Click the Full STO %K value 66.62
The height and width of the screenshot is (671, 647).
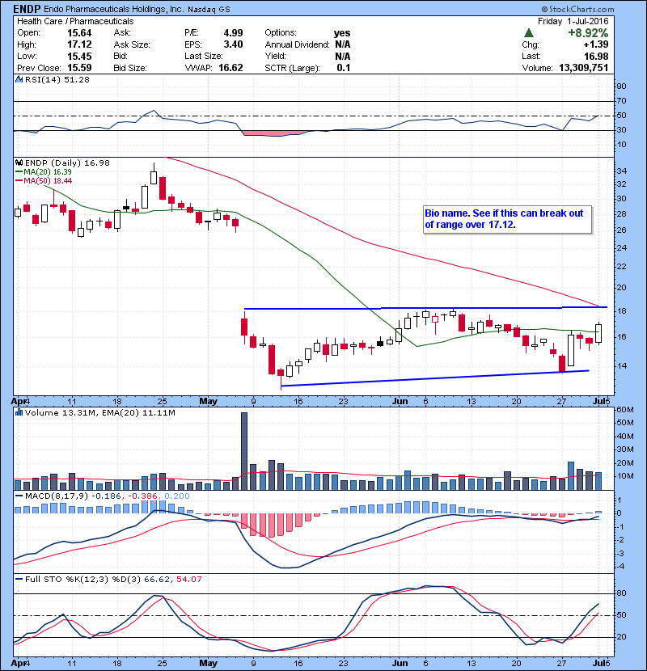157,580
